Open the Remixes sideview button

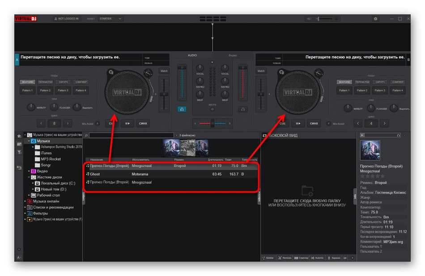coord(285,258)
